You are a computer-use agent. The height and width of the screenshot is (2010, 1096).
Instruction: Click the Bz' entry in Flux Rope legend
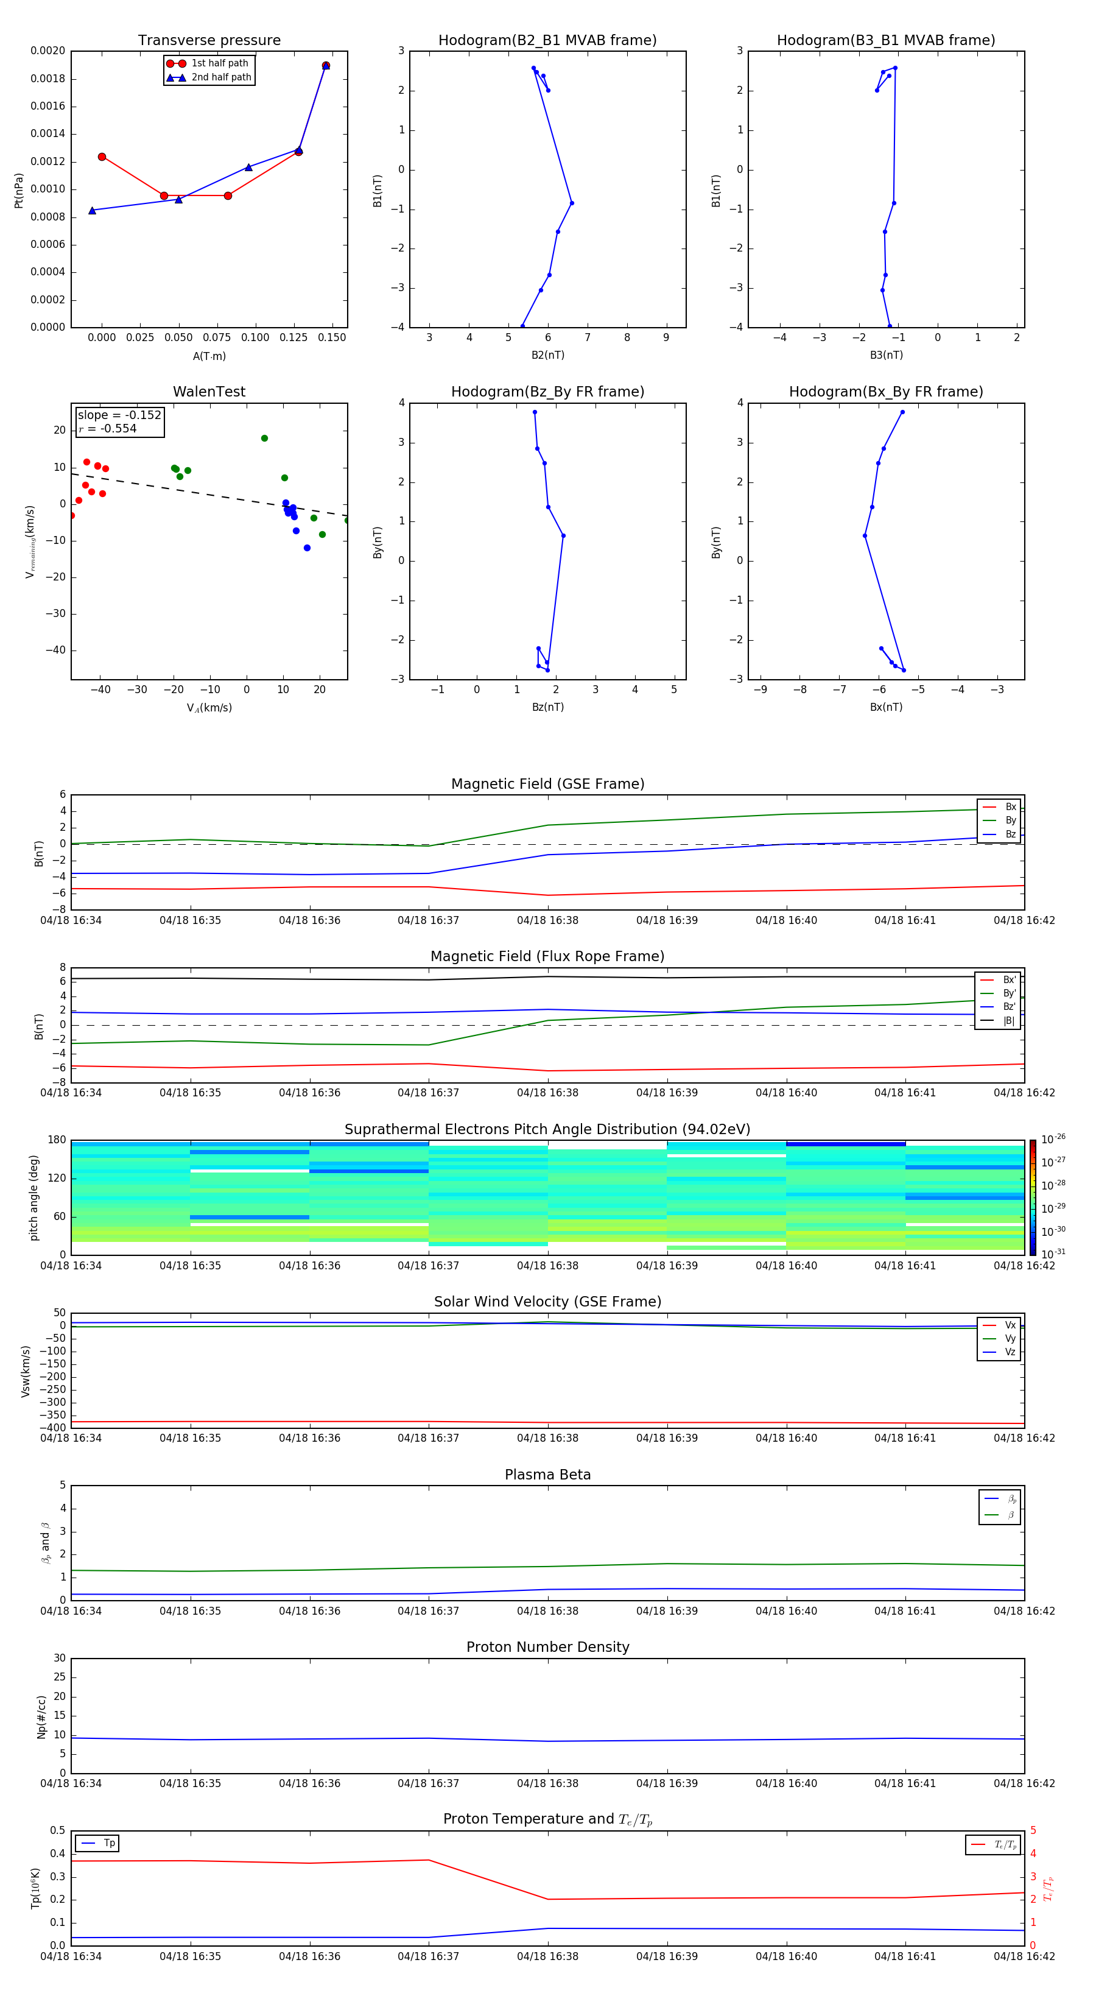click(x=998, y=1007)
